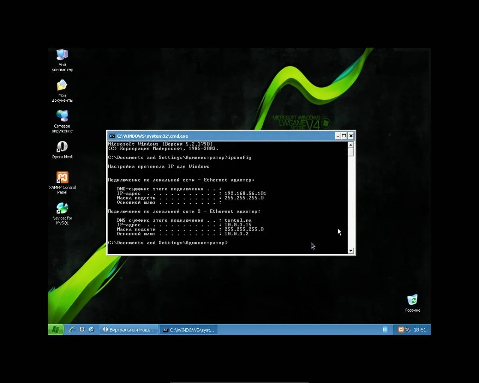This screenshot has height=383, width=479.
Task: Switch to the Виртуальная маш... taskbar button
Action: point(128,330)
